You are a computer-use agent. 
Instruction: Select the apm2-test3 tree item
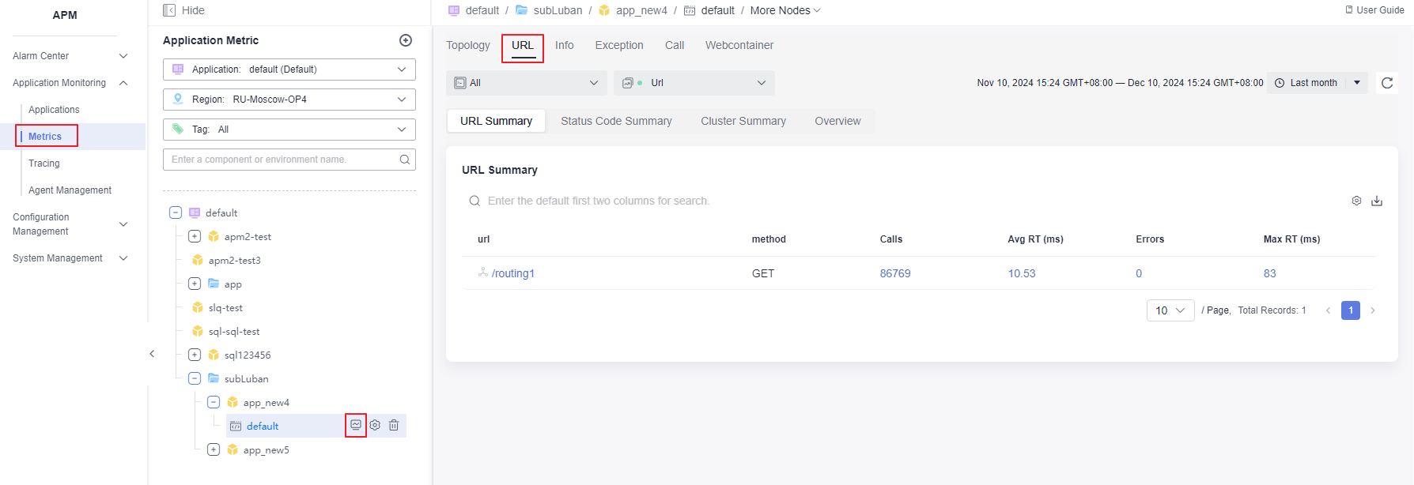point(234,260)
